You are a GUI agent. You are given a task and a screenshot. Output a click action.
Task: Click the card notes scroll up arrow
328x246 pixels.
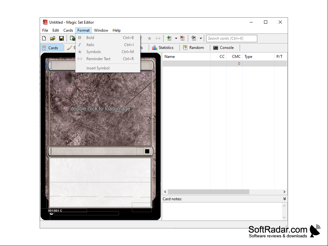284,206
